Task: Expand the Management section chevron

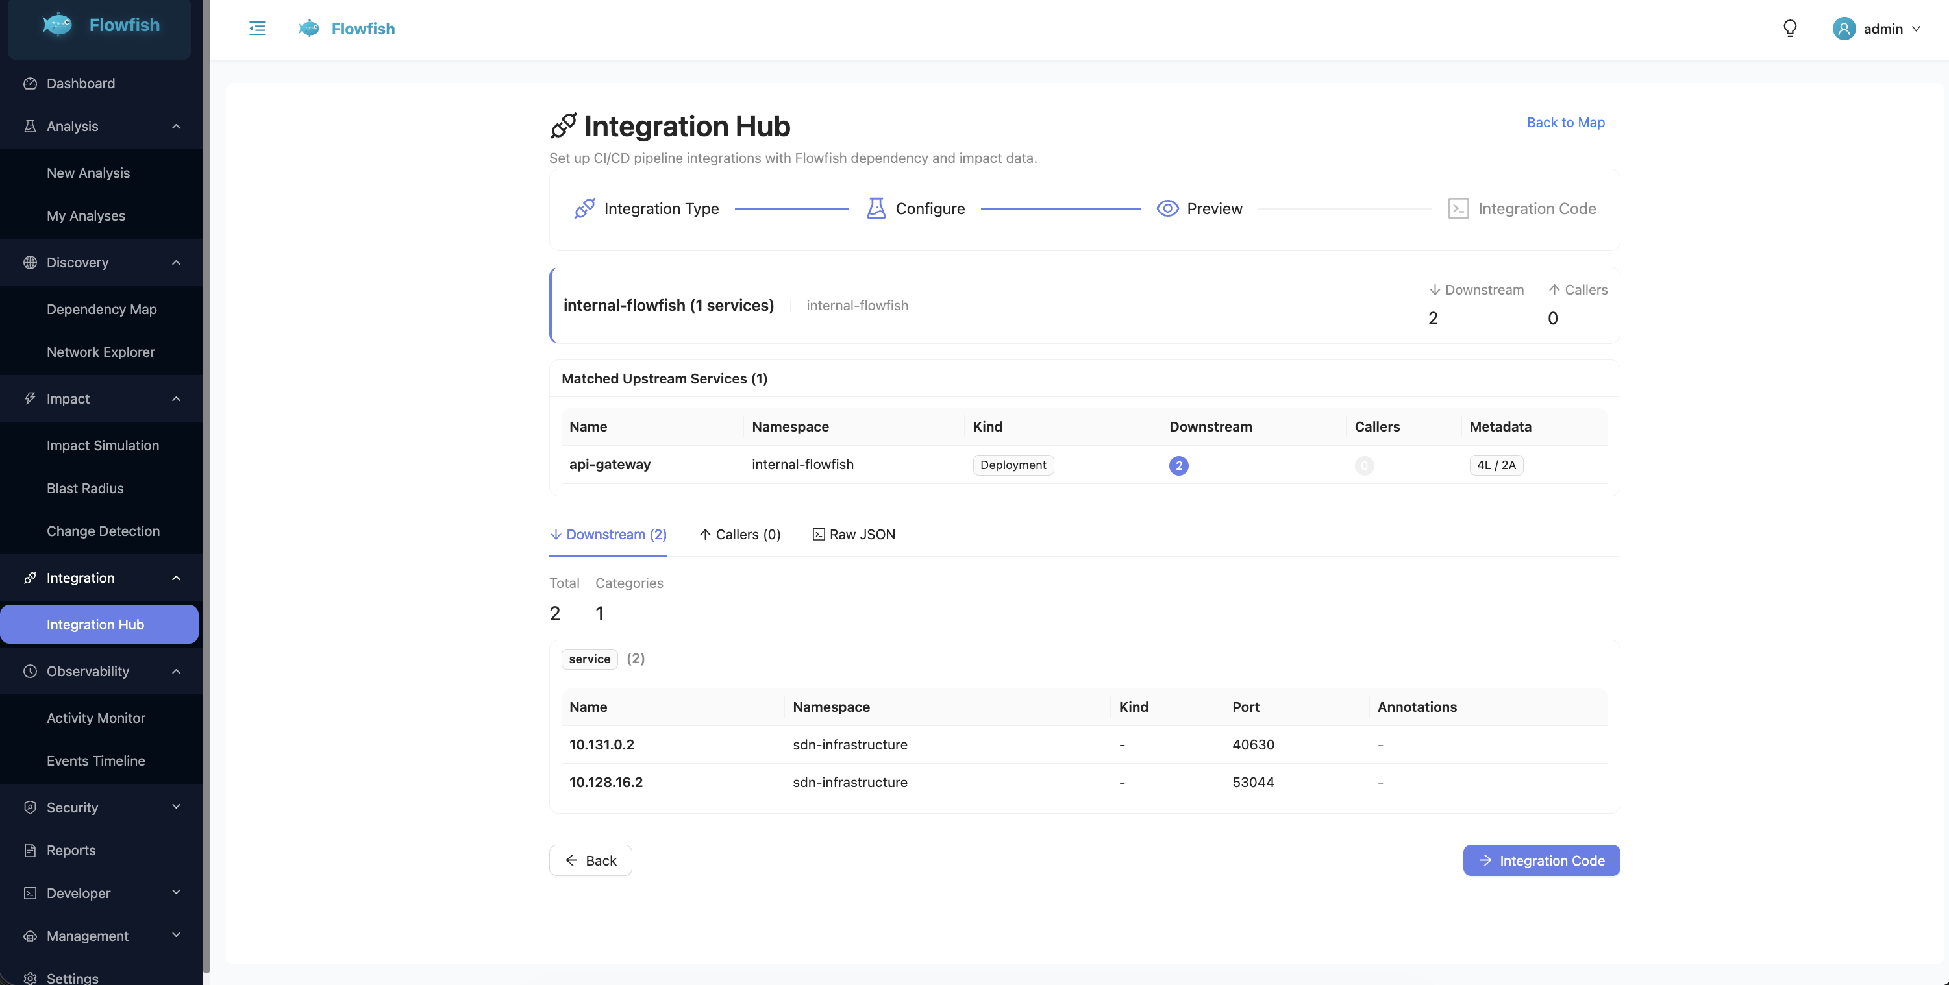Action: (177, 935)
